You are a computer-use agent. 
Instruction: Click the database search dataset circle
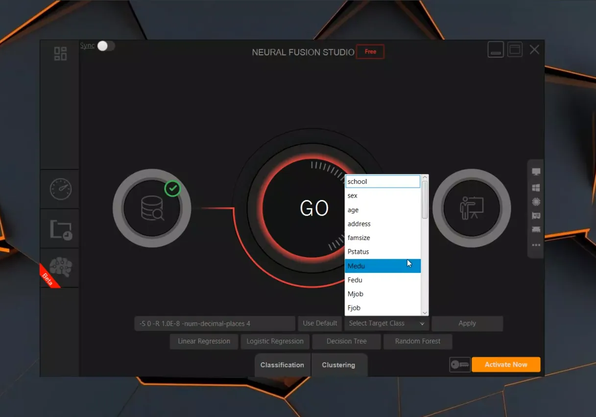pyautogui.click(x=152, y=208)
